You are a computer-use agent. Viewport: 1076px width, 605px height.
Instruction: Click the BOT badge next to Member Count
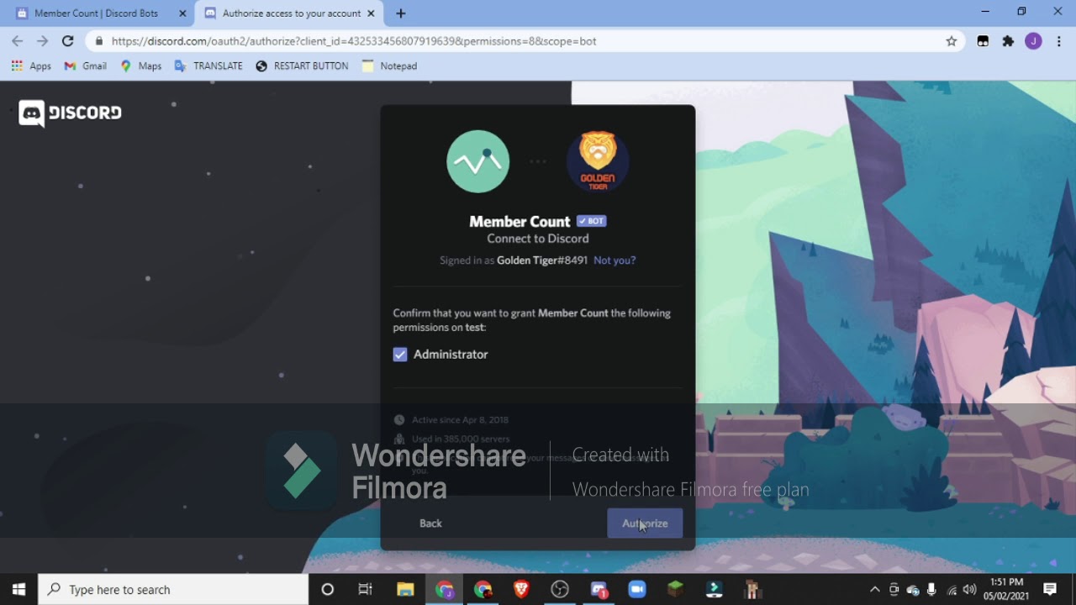tap(592, 221)
